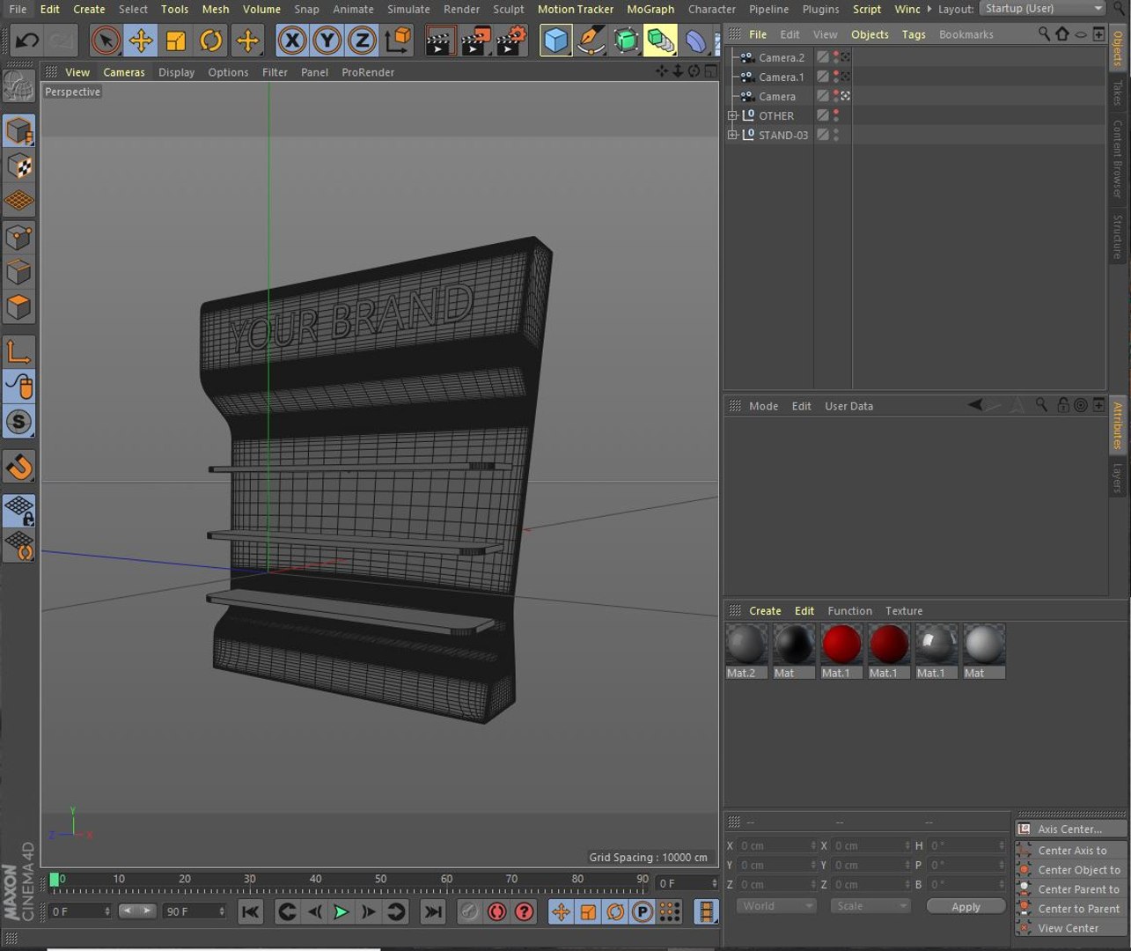Expand the OTHER object tree node
The width and height of the screenshot is (1131, 951).
732,115
